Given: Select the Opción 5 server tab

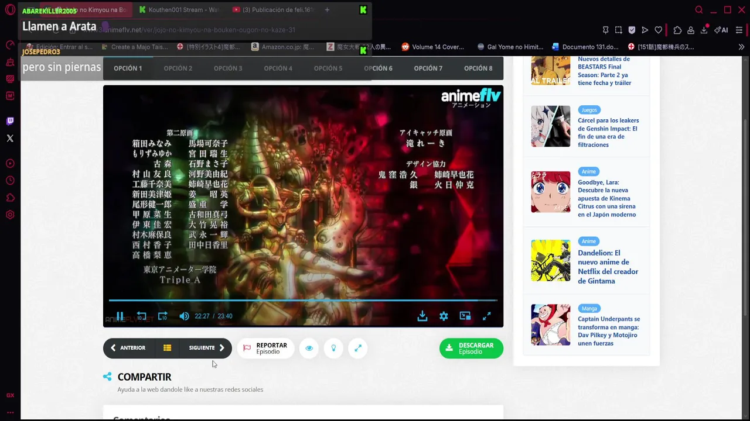Looking at the screenshot, I should pos(328,68).
